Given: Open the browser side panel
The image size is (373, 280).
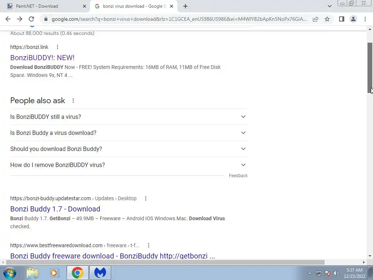Looking at the screenshot, I should (x=342, y=19).
